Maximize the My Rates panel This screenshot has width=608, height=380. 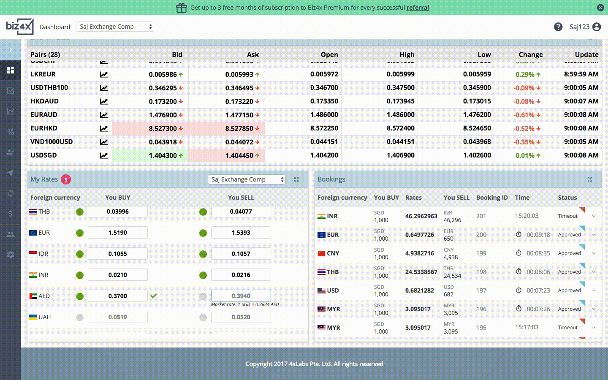coord(296,179)
